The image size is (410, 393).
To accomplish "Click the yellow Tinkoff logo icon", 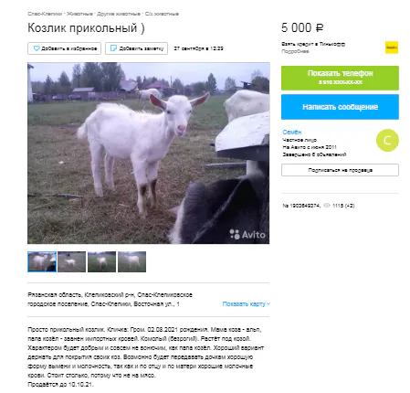I will 392,48.
